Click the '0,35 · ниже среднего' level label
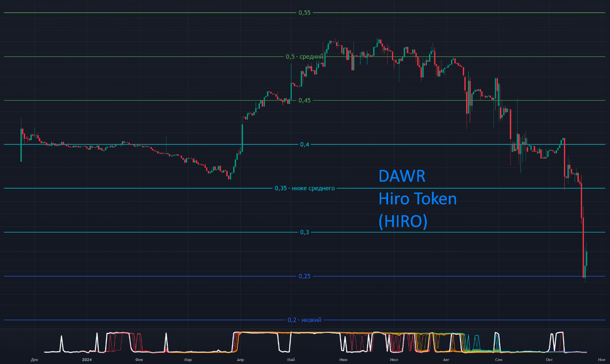 [x=304, y=188]
